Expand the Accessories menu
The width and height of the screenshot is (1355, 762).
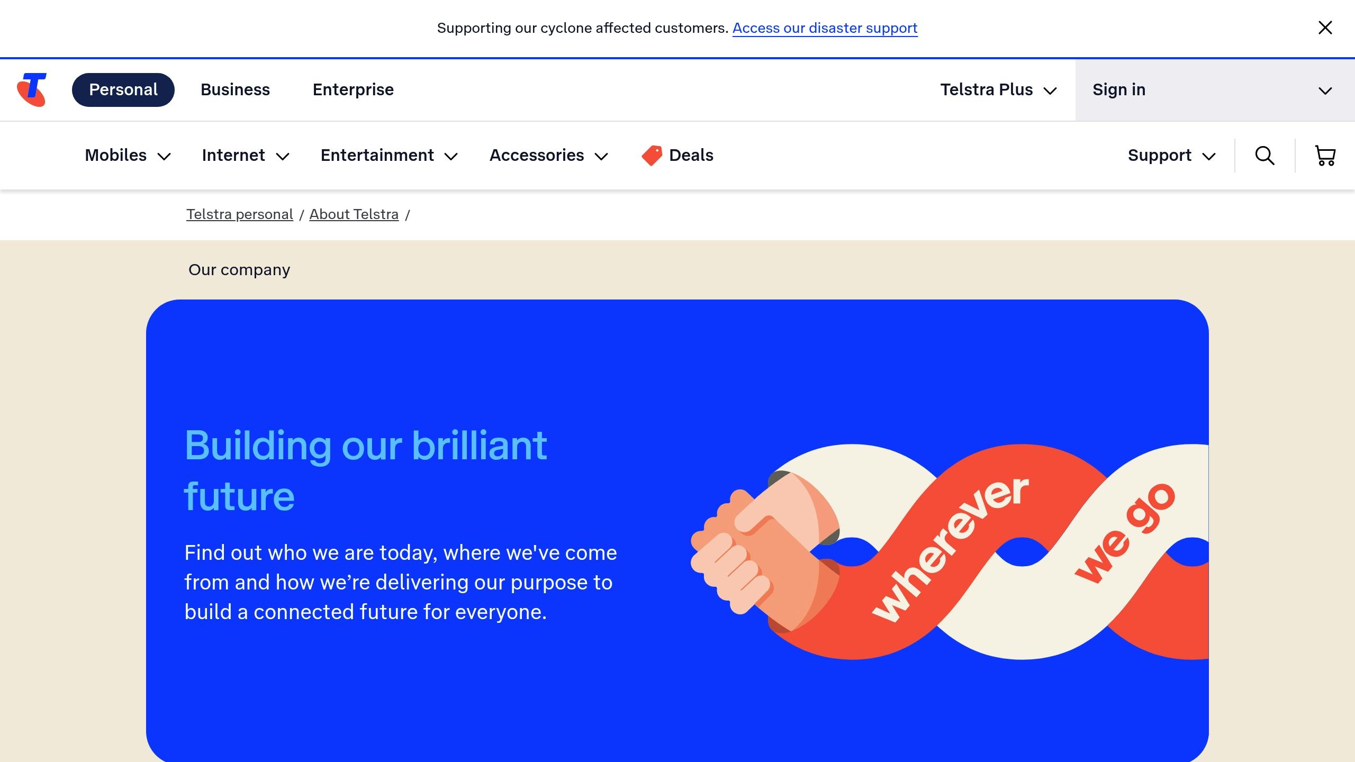coord(549,156)
